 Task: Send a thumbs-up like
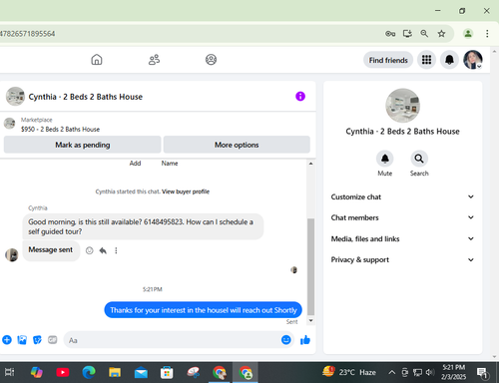pos(305,340)
